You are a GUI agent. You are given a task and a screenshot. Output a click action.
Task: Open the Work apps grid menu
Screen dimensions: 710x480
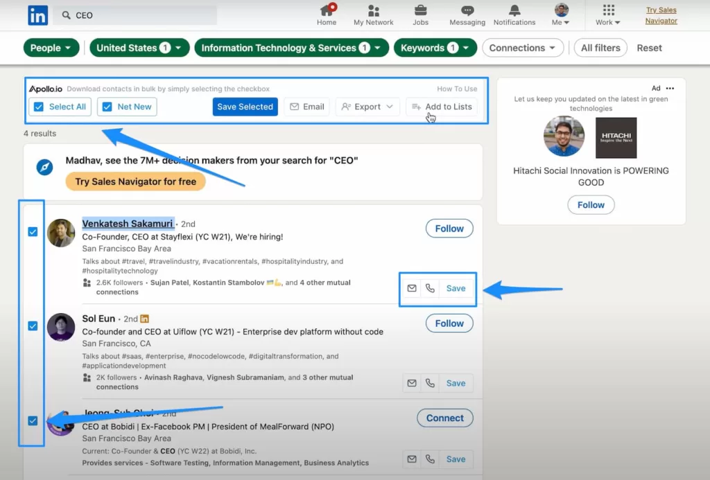tap(608, 15)
